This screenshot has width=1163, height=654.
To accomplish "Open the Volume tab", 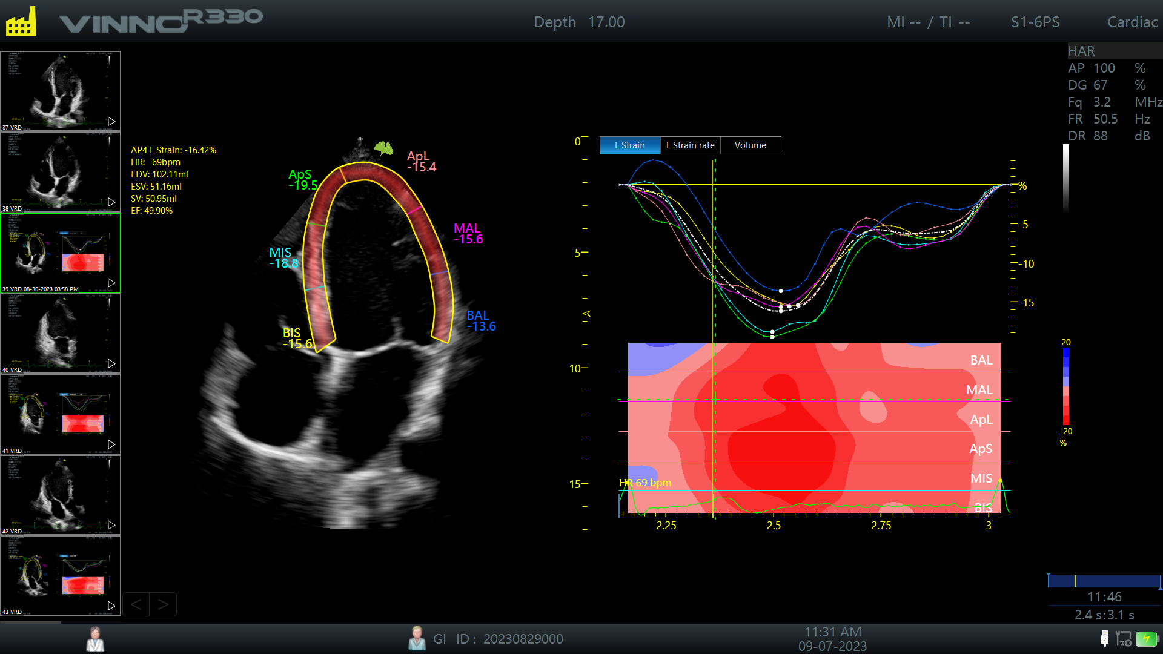I will [x=750, y=145].
